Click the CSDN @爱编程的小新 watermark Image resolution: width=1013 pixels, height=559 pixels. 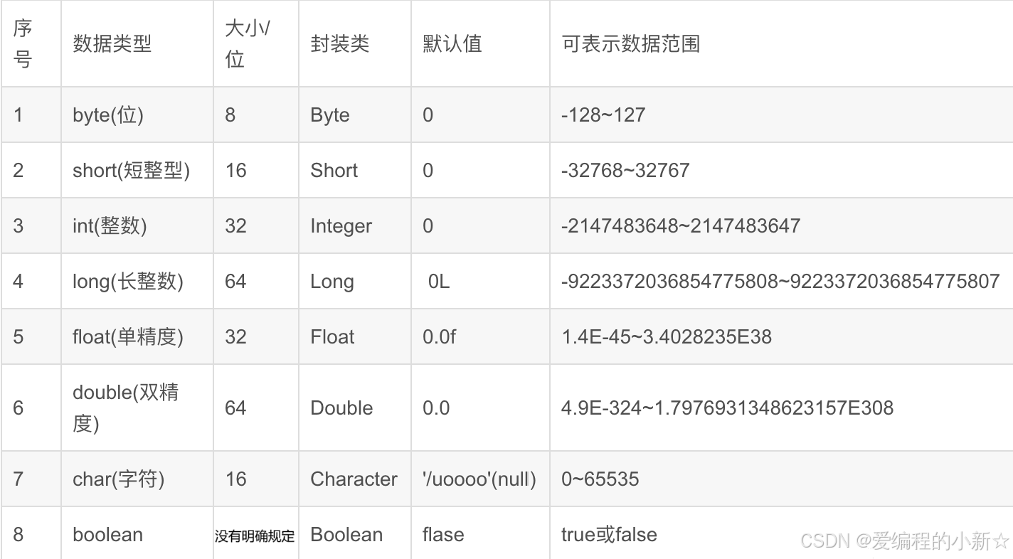[x=905, y=541]
